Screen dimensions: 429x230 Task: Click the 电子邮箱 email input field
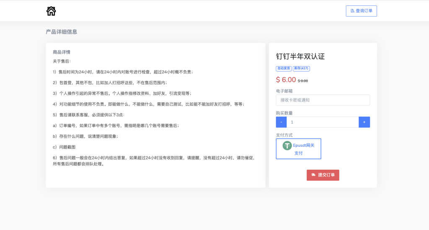click(x=323, y=100)
